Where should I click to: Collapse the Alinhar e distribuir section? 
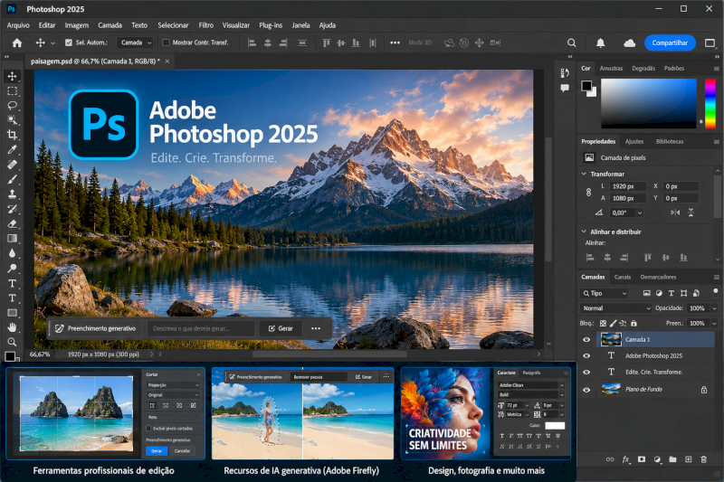pos(584,232)
